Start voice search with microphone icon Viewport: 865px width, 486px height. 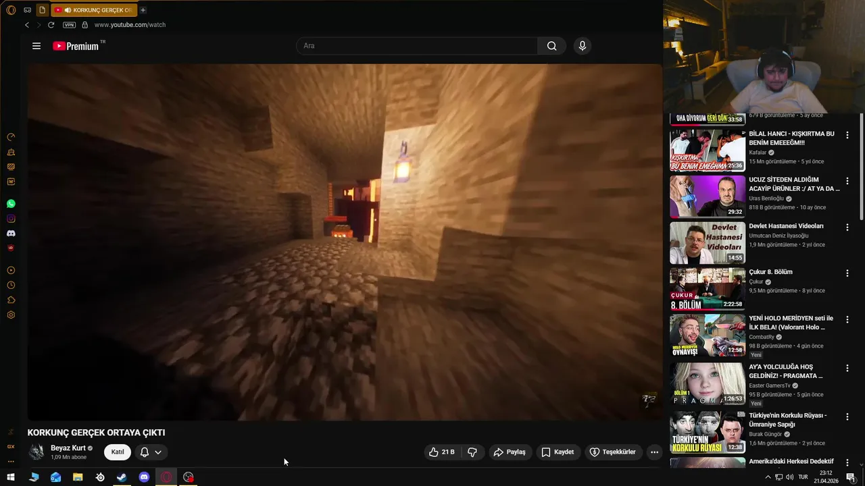pos(583,46)
